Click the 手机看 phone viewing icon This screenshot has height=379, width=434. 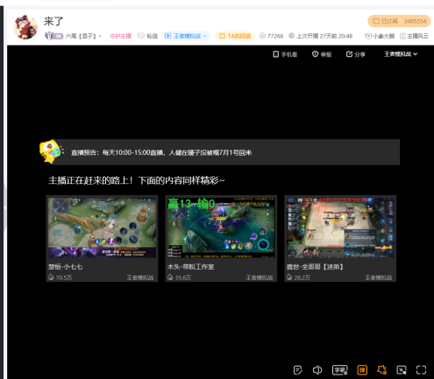285,54
